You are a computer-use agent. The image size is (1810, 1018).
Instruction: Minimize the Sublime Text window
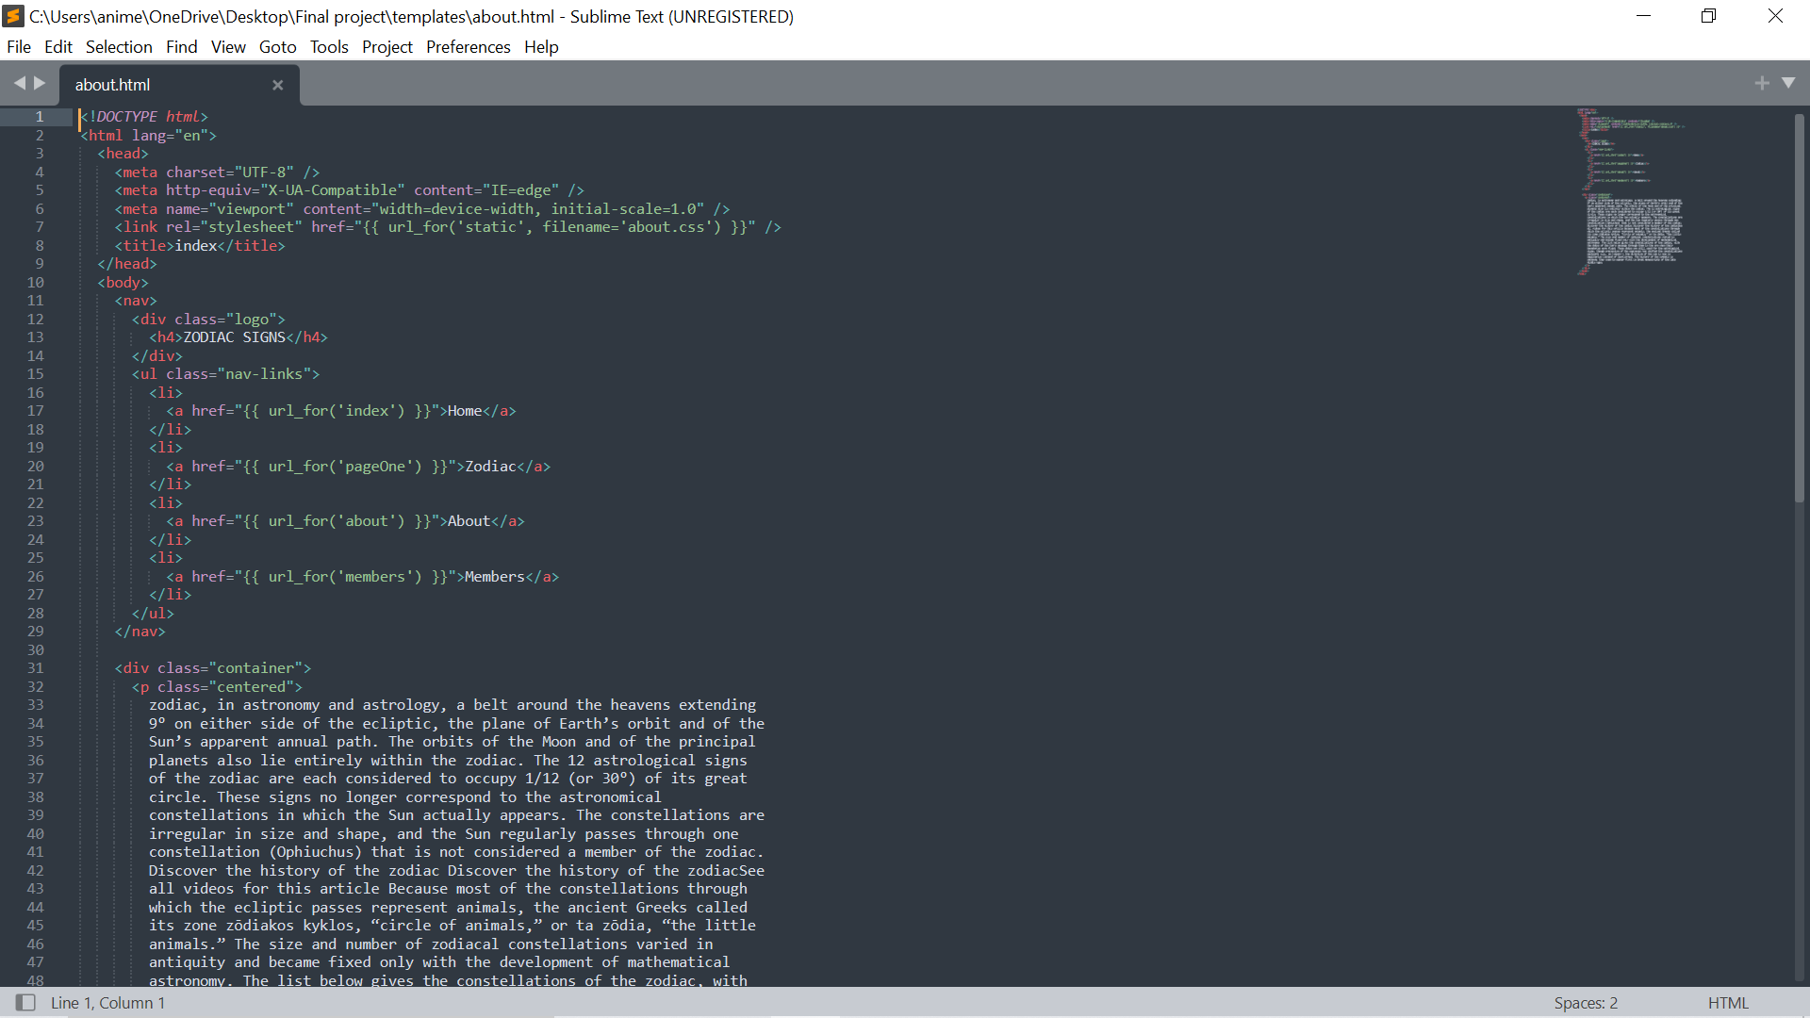coord(1643,16)
